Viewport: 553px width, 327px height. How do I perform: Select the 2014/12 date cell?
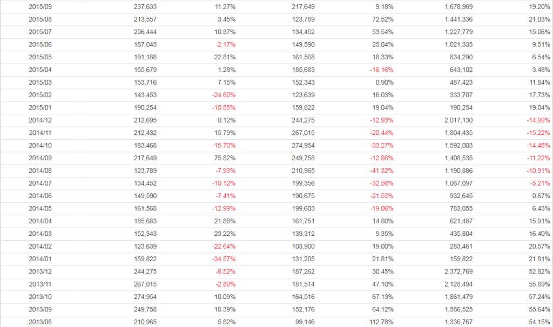pyautogui.click(x=39, y=120)
